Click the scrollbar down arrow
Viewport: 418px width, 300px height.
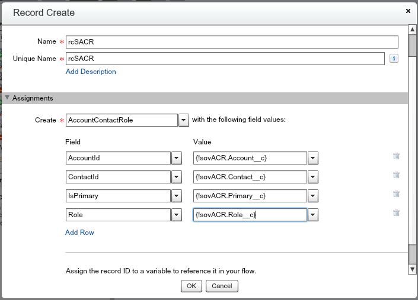pos(412,269)
